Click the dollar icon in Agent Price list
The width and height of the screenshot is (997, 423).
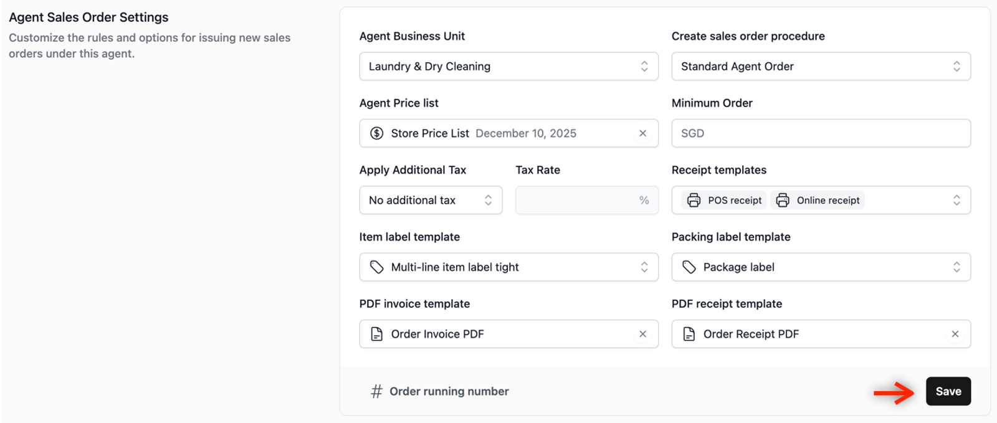[x=376, y=133]
